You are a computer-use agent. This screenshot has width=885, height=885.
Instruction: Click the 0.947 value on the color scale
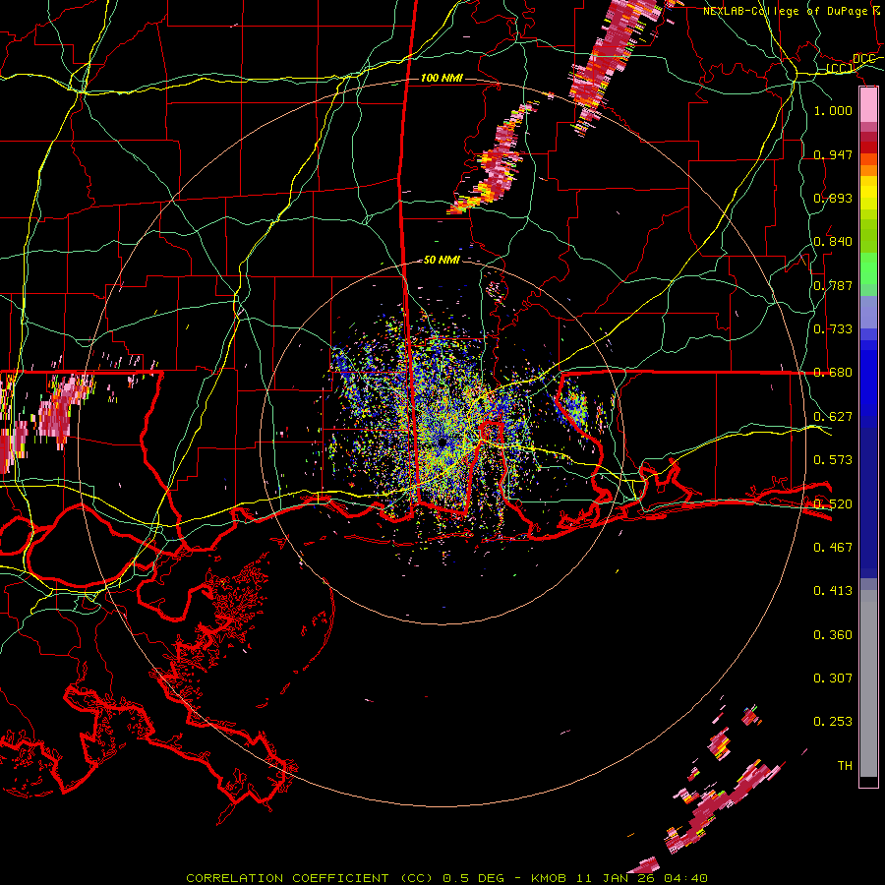tap(833, 154)
